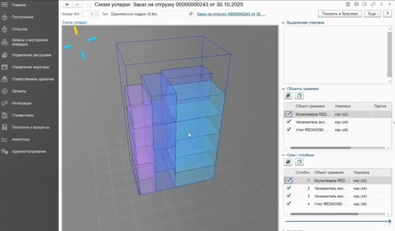This screenshot has width=395, height=231.
Task: Open the Отгрузка section icon
Action: [x=5, y=29]
